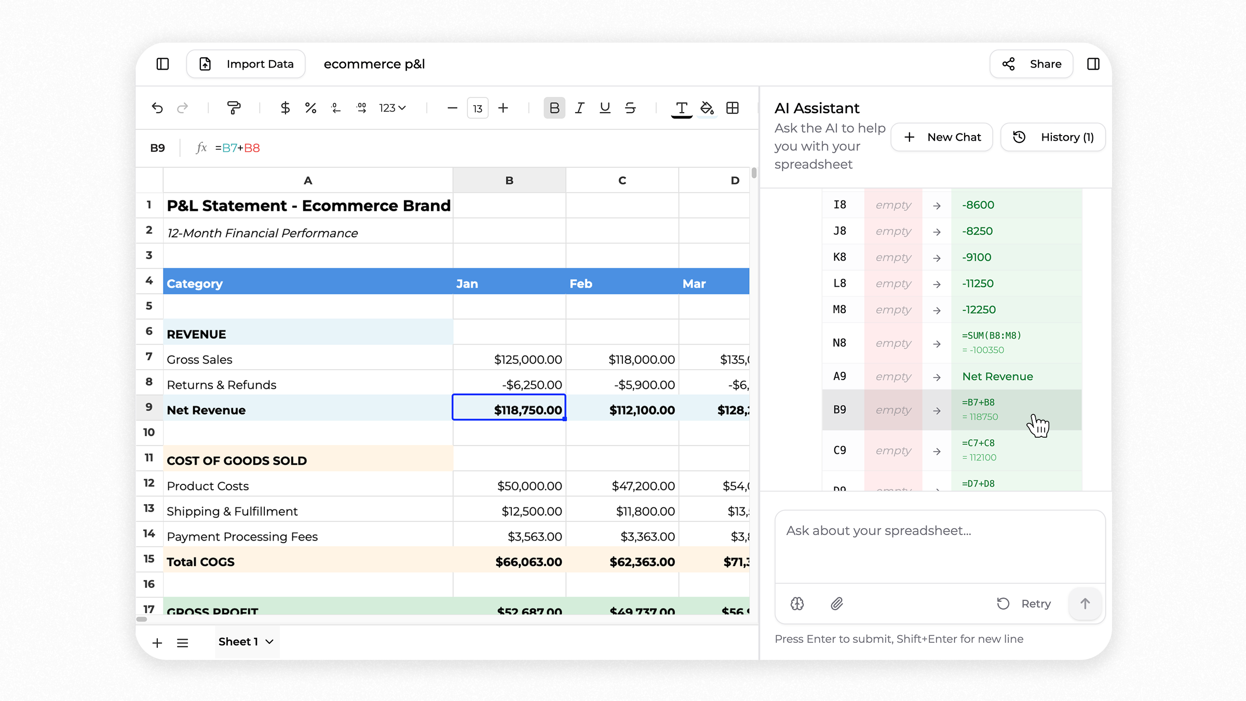Image resolution: width=1246 pixels, height=701 pixels.
Task: Open the cell borders tool
Action: (x=733, y=108)
